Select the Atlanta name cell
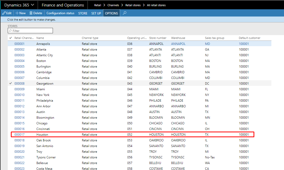284x170 pixels. (41, 50)
